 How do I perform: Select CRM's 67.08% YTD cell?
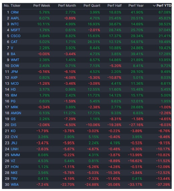pos(165,12)
